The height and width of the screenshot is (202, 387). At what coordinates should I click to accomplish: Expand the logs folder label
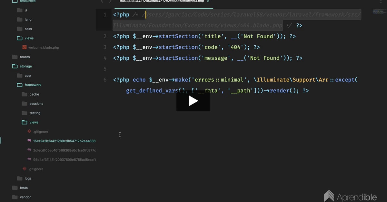28,178
